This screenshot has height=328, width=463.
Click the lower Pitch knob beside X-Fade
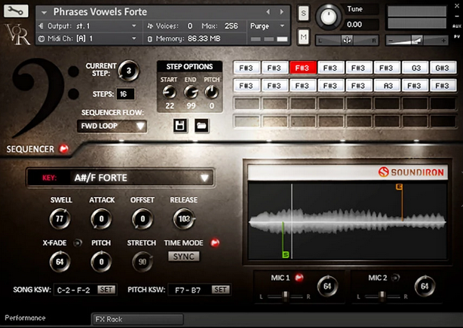click(x=101, y=262)
